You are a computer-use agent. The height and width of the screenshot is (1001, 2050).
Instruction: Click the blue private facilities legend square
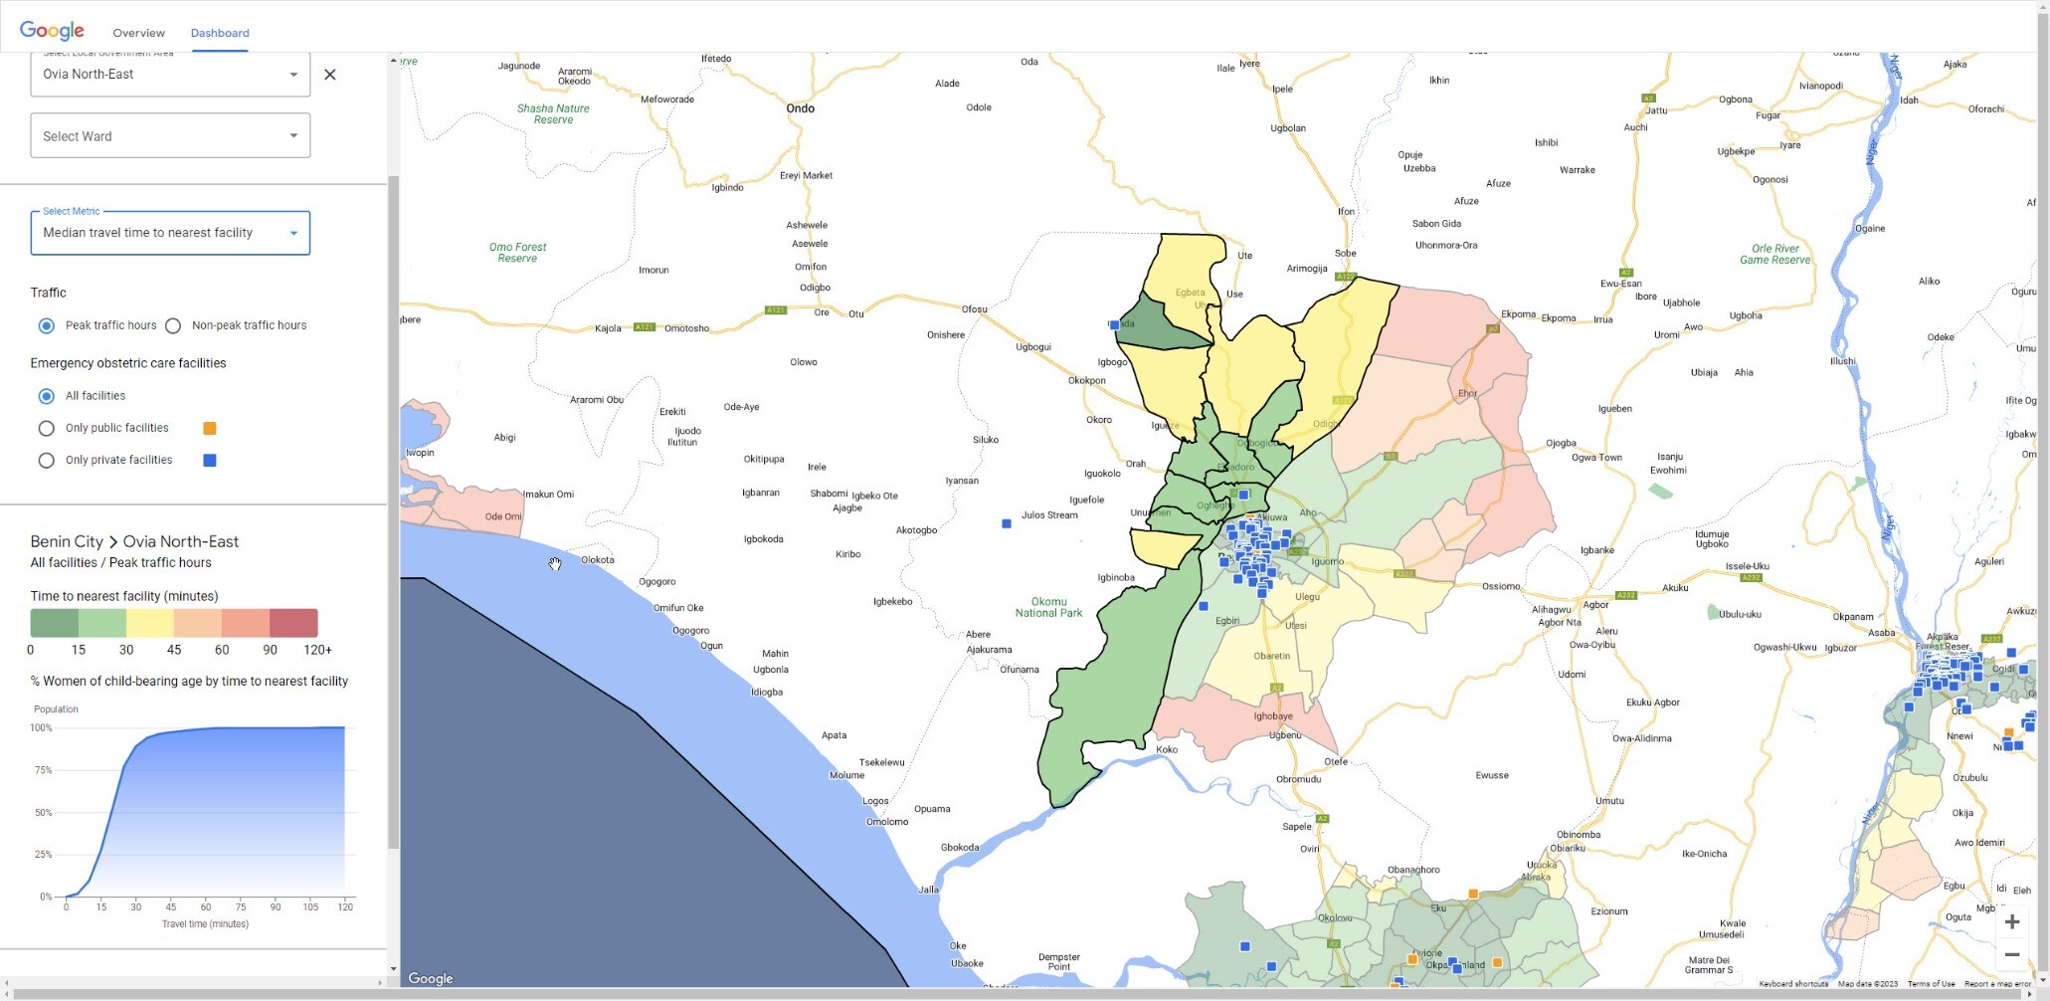click(210, 461)
